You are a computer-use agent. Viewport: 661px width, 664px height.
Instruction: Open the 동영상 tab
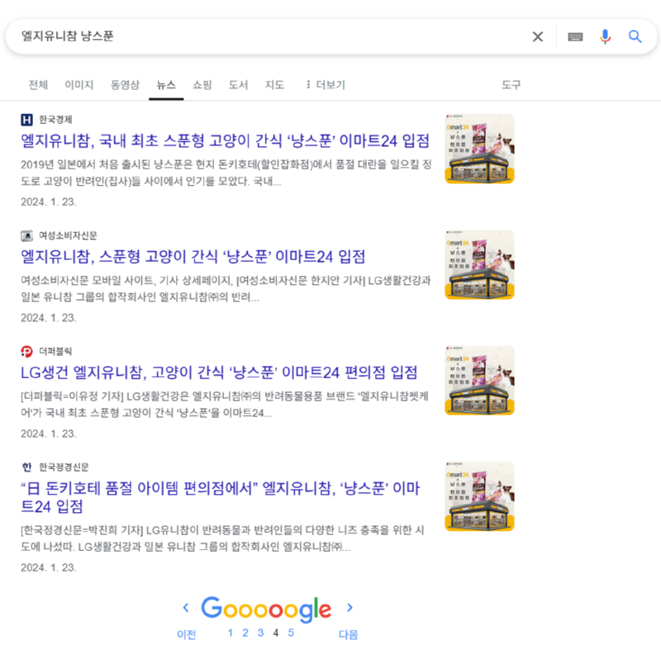pos(125,85)
